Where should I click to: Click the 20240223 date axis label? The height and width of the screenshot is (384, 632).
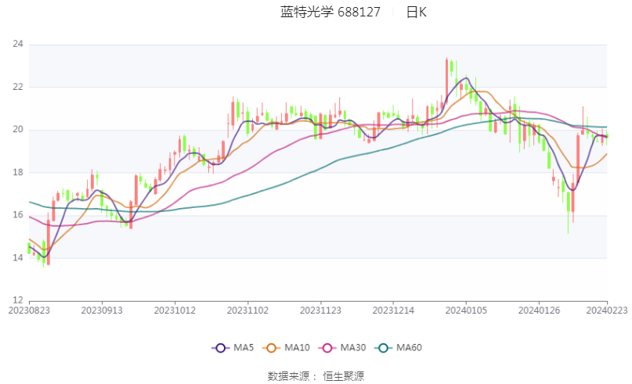(606, 310)
